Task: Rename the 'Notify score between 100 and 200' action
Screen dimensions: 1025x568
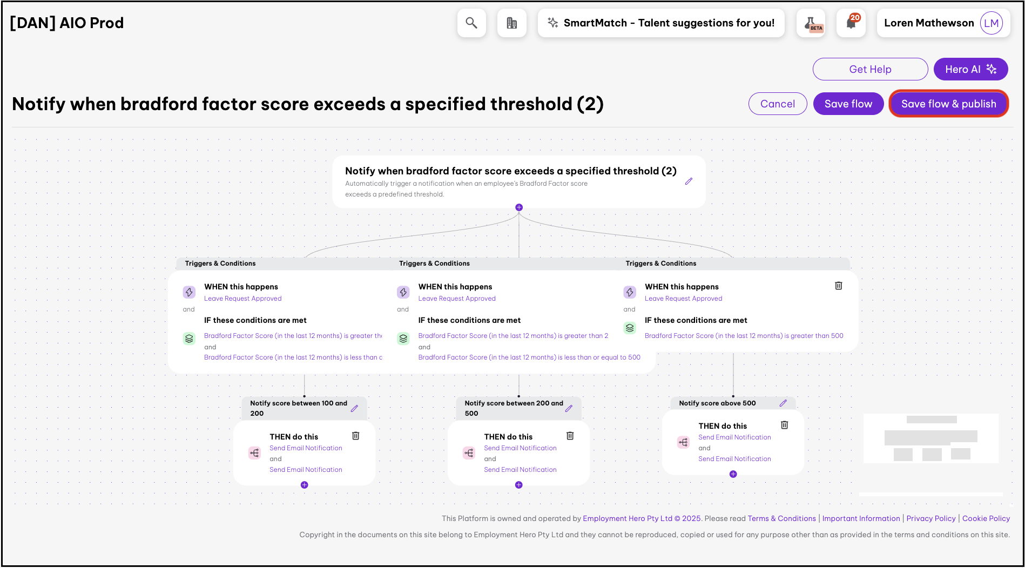Action: point(354,409)
